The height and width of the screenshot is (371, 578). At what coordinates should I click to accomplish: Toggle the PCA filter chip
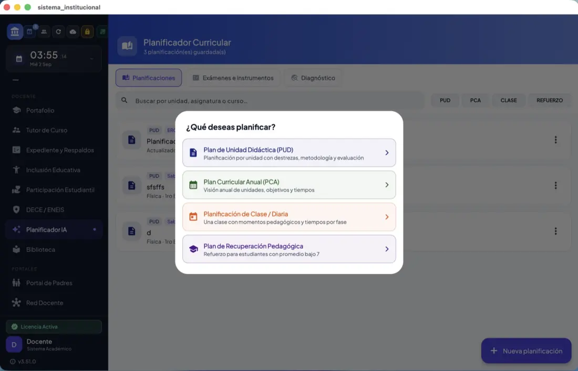point(476,100)
